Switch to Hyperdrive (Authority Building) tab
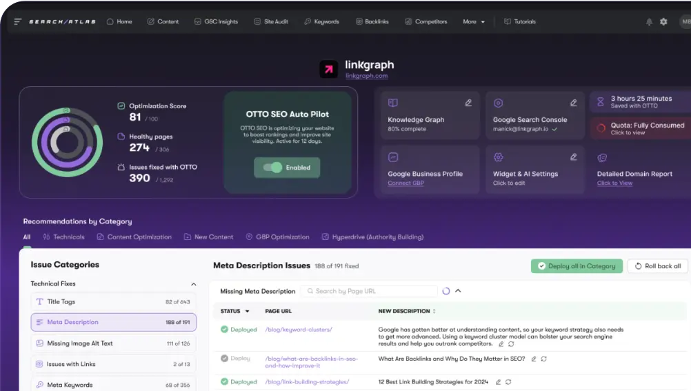The image size is (691, 391). [373, 237]
